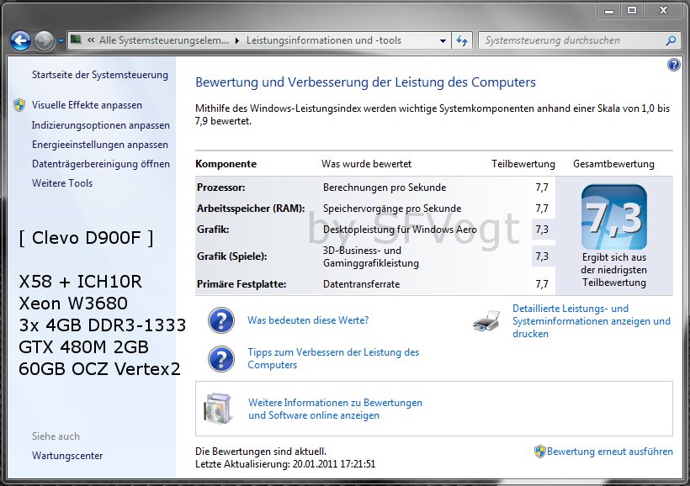
Task: Click the printer icon
Action: coord(486,321)
